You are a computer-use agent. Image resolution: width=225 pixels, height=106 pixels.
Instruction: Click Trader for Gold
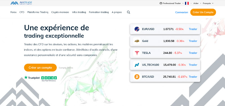[193, 41]
